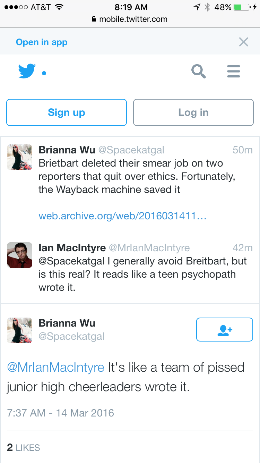Tap Brianna Wu's avatar in main tweet

[x=20, y=330]
